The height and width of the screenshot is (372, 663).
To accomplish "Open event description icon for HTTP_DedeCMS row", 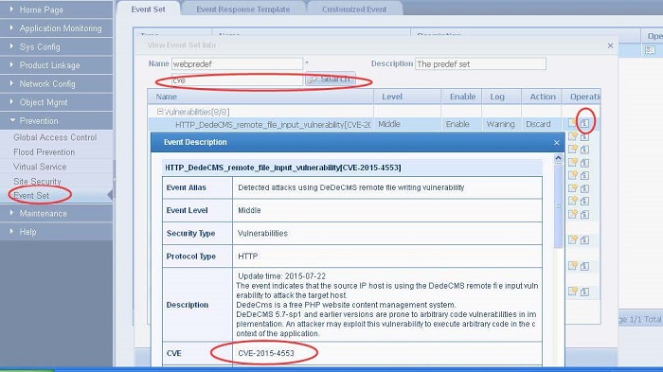I will click(x=584, y=123).
